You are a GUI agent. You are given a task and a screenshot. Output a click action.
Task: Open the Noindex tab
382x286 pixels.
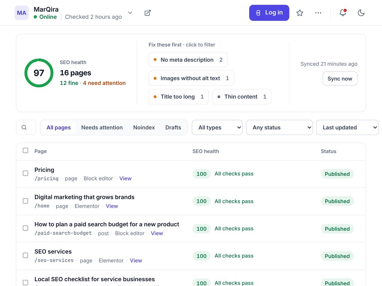144,128
